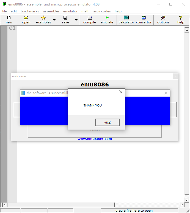Expand the examples dropdown arrow
Screen dimensions: 190x213
click(54, 20)
